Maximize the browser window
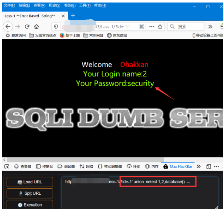The width and height of the screenshot is (223, 209). 208,7
